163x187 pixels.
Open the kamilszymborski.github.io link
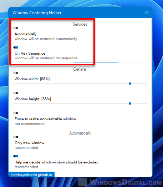(31, 175)
